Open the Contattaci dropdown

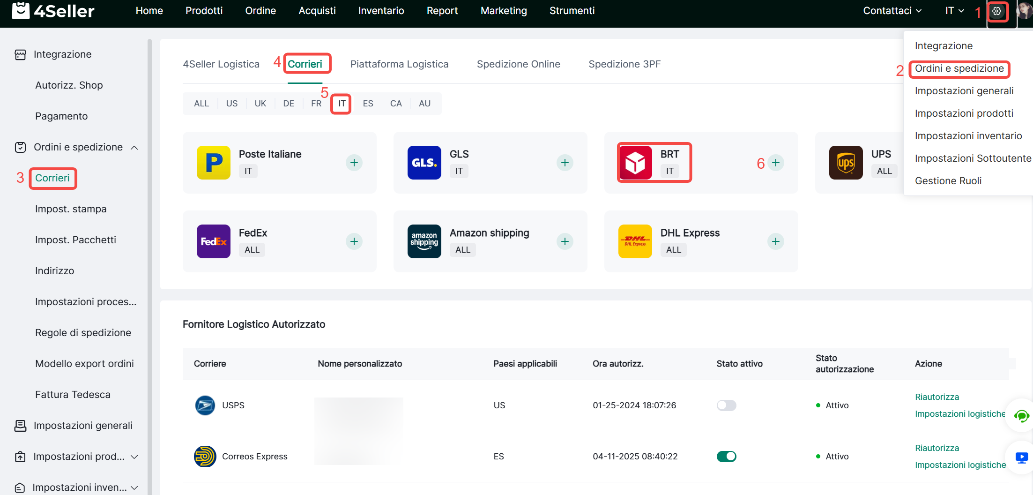(x=892, y=11)
